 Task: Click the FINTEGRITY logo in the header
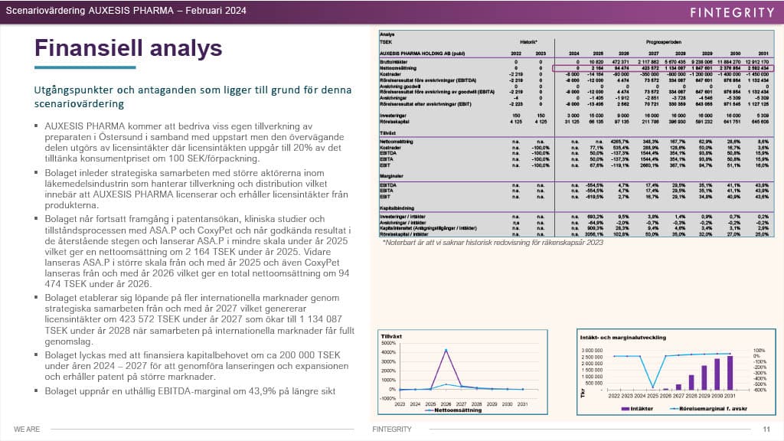click(733, 12)
